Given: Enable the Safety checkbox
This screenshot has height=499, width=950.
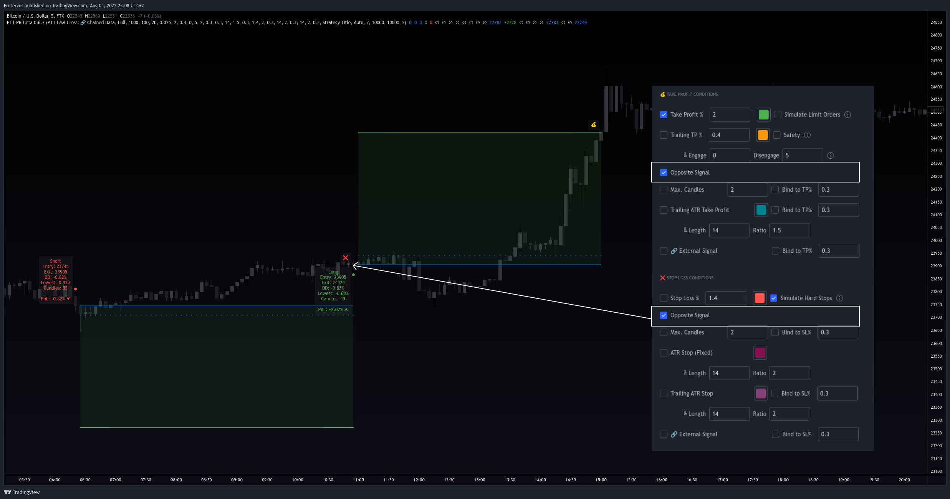Looking at the screenshot, I should (777, 135).
